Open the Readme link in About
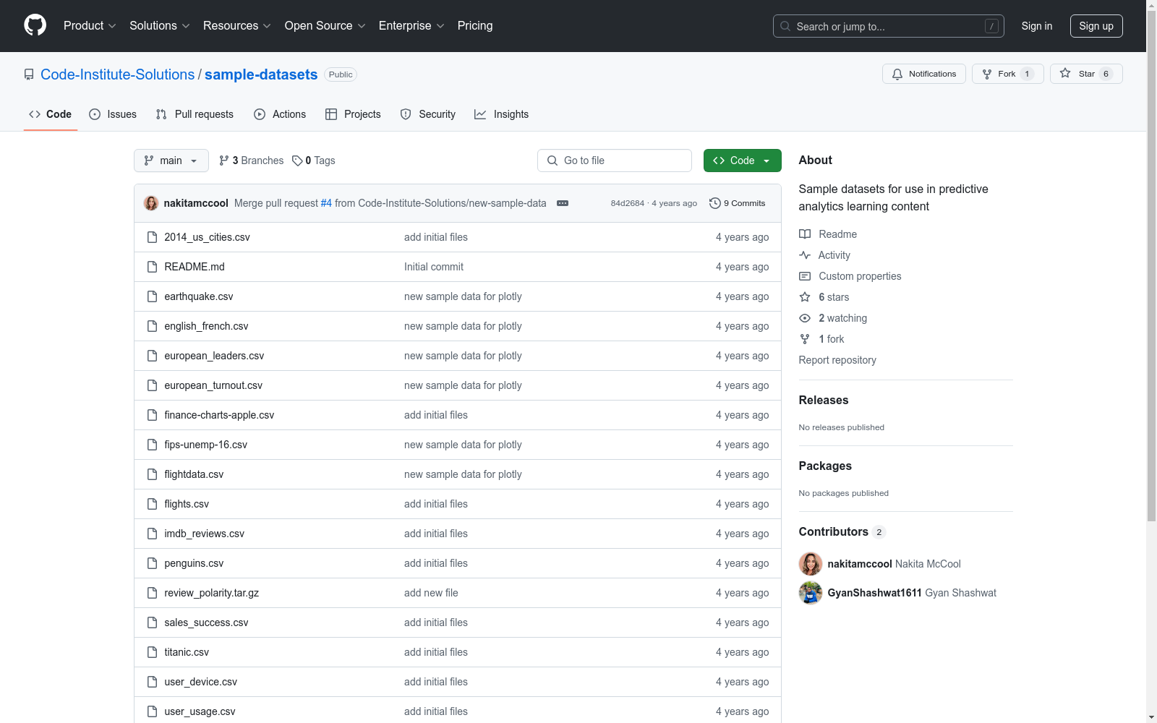The width and height of the screenshot is (1157, 723). [828, 234]
